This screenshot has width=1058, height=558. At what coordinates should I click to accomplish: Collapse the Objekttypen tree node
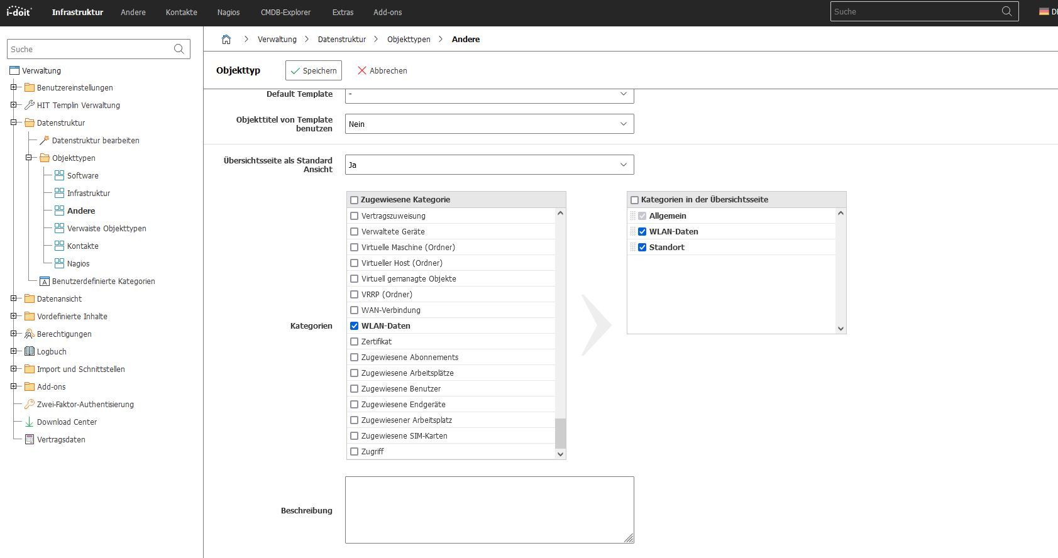click(x=28, y=158)
